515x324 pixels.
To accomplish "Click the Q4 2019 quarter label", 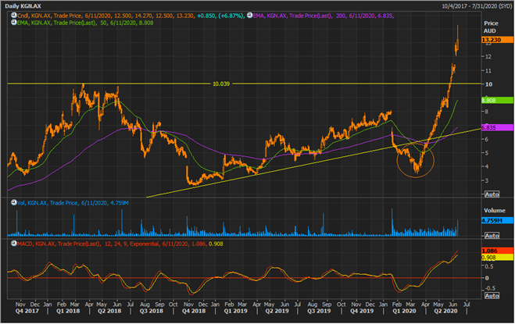I will (x=362, y=311).
